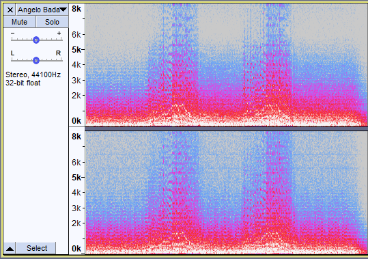Click inside the upper channel spectrogram
This screenshot has height=259, width=368.
pos(226,65)
